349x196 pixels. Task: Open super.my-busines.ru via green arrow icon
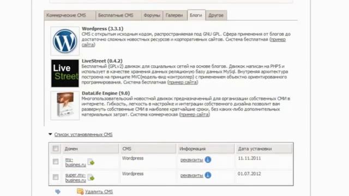pyautogui.click(x=91, y=177)
